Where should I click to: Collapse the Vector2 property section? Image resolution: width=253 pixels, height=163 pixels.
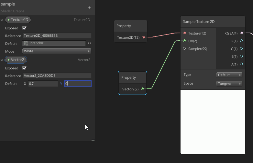point(2,60)
